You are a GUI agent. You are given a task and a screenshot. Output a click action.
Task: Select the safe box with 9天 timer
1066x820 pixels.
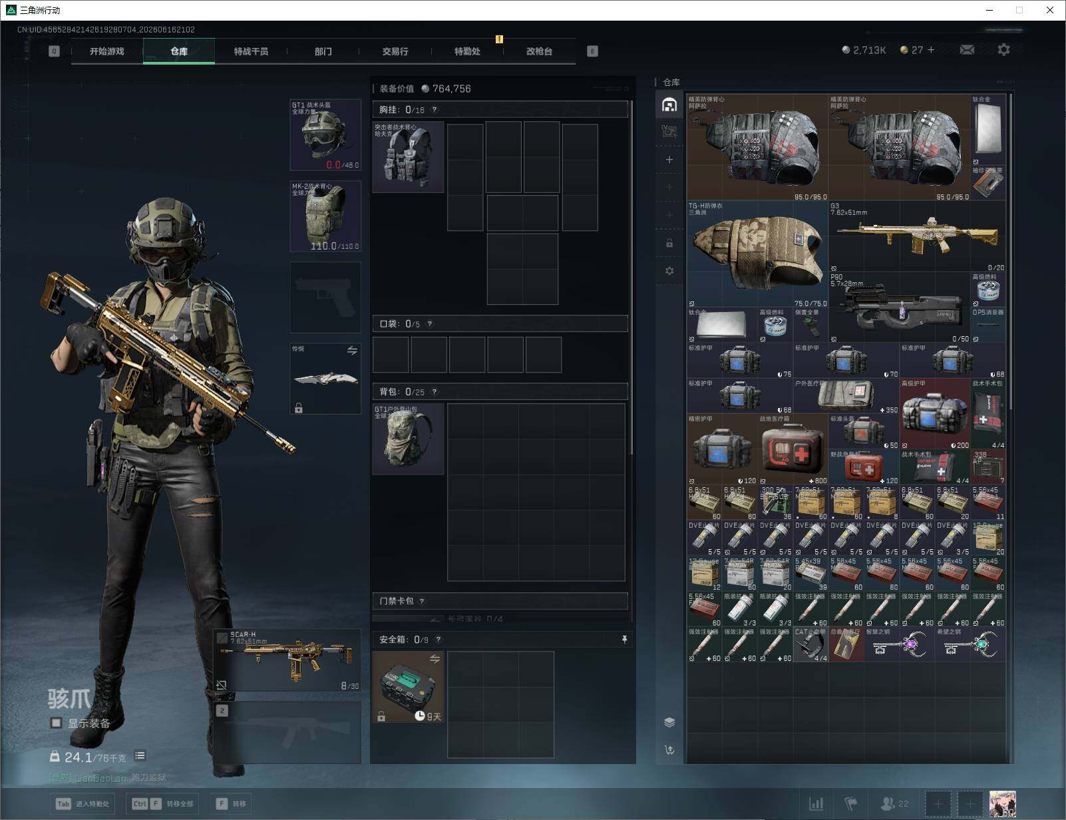pos(408,687)
